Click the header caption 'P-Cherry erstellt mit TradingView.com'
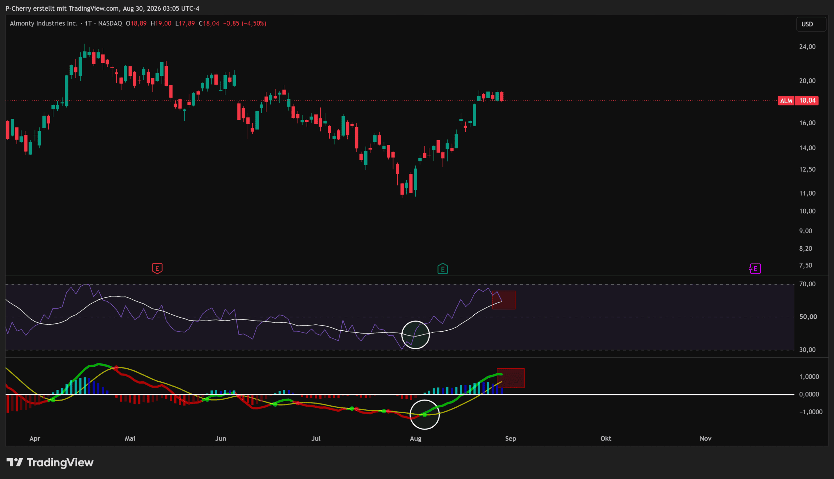 [x=62, y=8]
